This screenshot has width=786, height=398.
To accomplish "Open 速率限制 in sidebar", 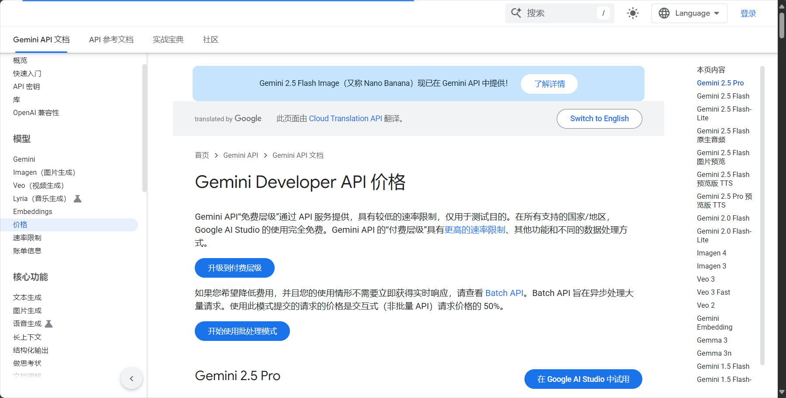I will point(27,238).
